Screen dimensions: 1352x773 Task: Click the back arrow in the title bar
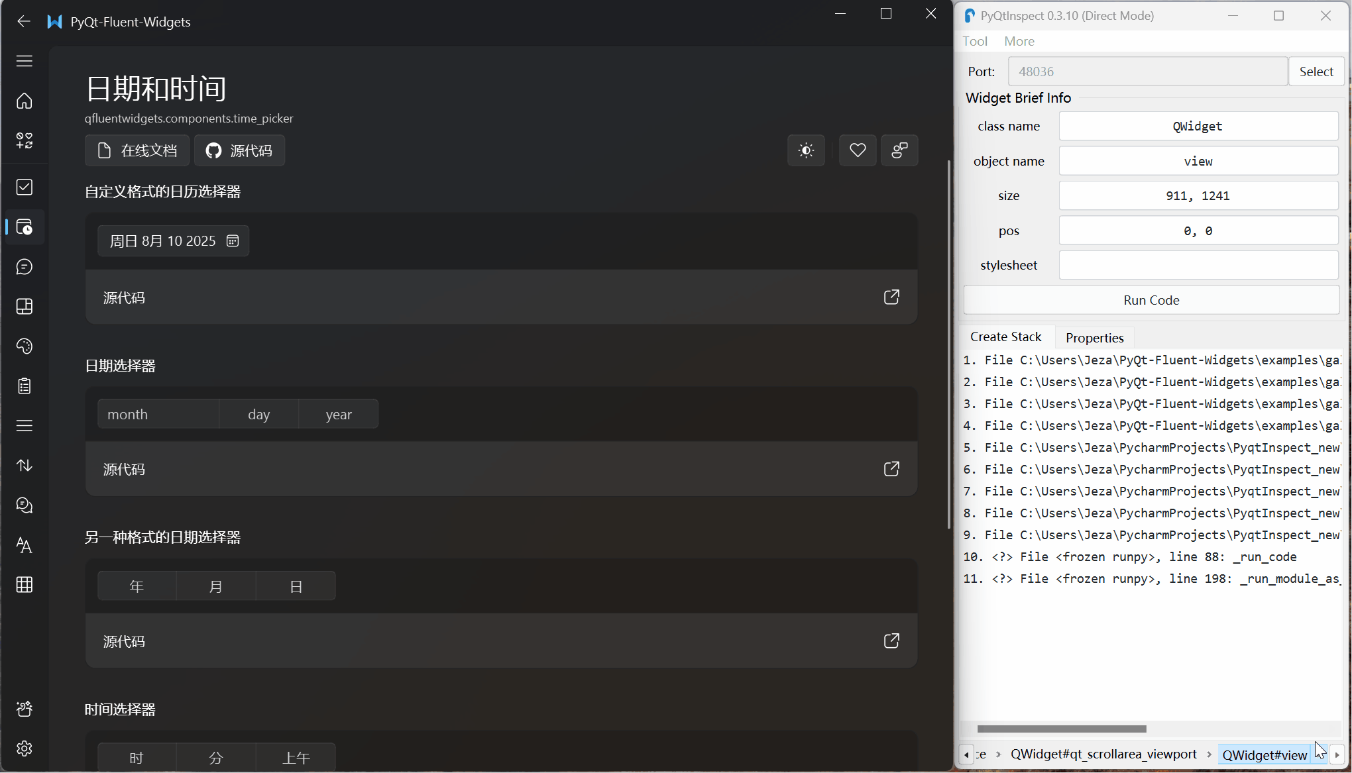coord(24,22)
